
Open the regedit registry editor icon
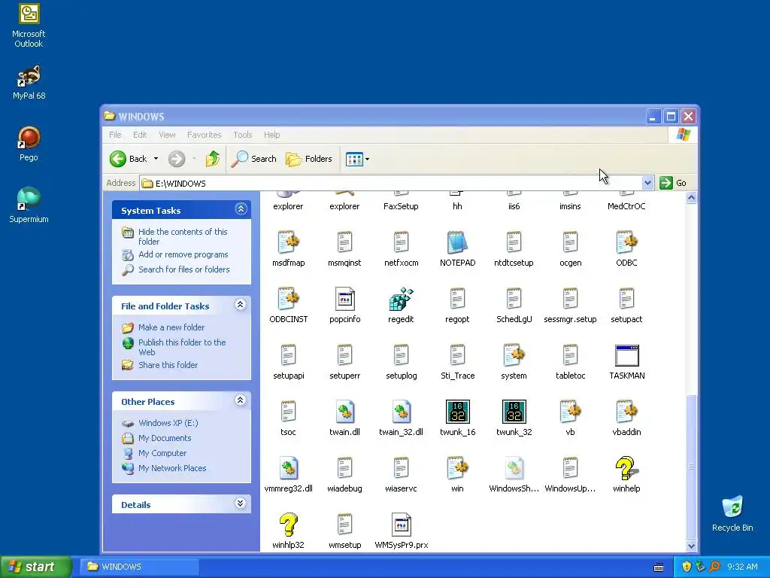point(401,300)
